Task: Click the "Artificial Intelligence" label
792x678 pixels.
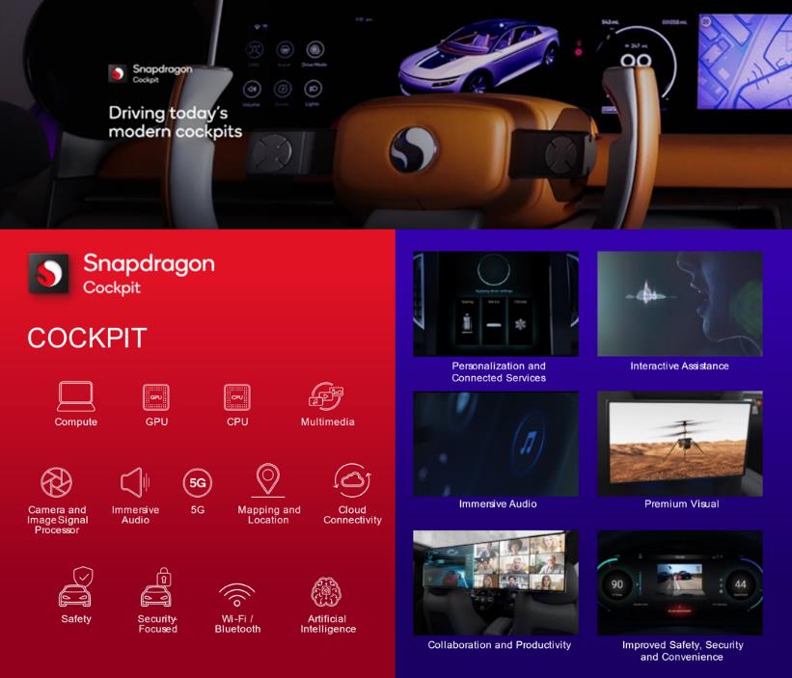Action: click(328, 624)
